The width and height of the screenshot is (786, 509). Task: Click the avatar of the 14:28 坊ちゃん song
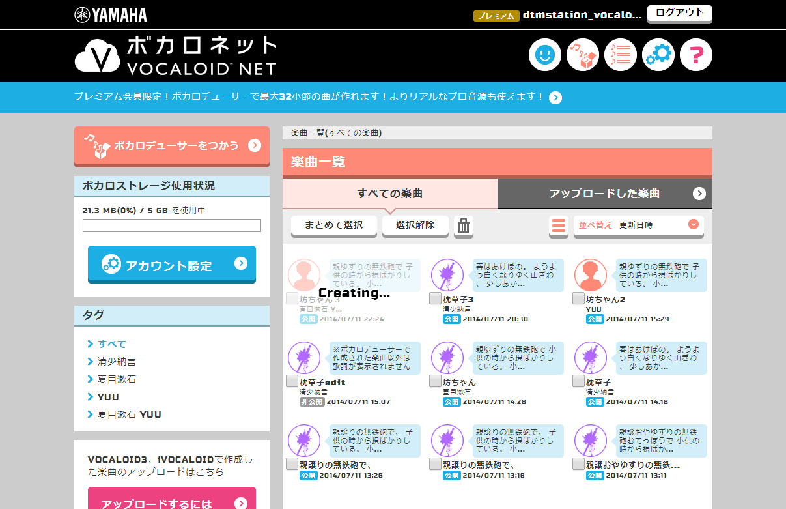447,358
